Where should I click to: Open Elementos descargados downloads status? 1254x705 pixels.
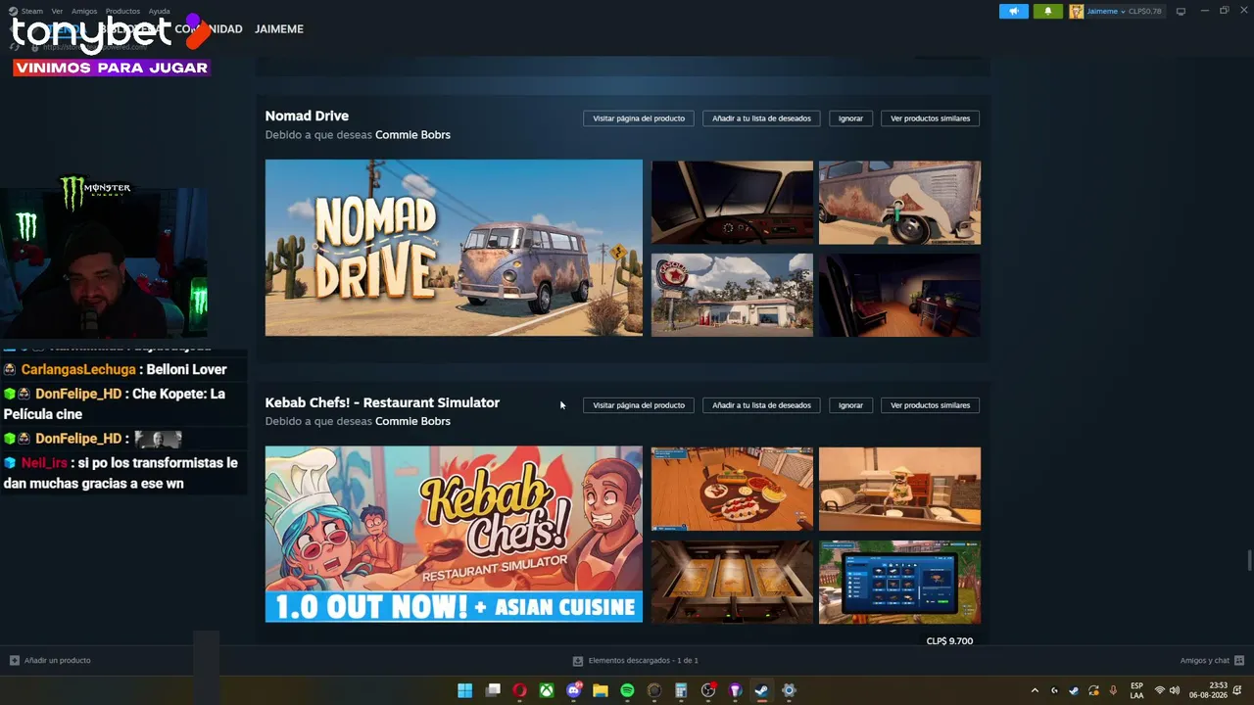point(644,661)
